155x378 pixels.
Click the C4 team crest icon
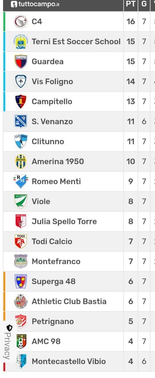pos(21,22)
